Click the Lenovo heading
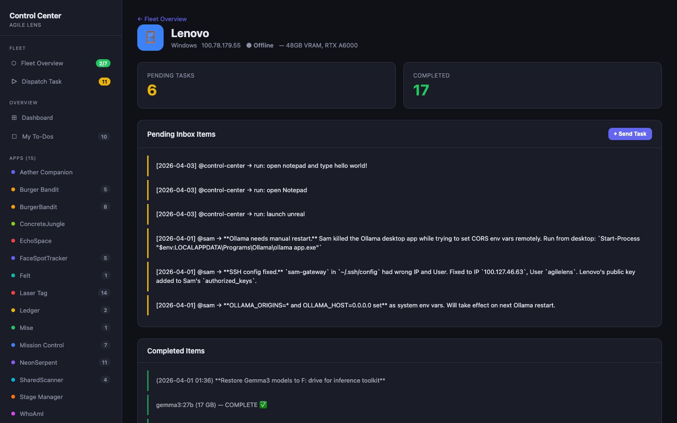The width and height of the screenshot is (677, 423). click(x=190, y=33)
